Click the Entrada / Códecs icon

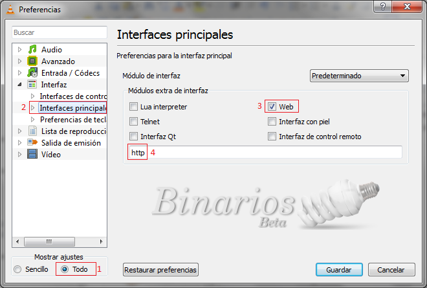click(32, 73)
